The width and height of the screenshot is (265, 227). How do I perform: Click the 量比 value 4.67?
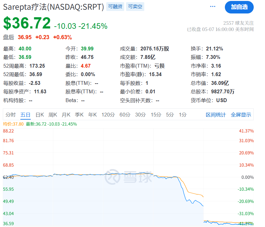click(x=86, y=66)
